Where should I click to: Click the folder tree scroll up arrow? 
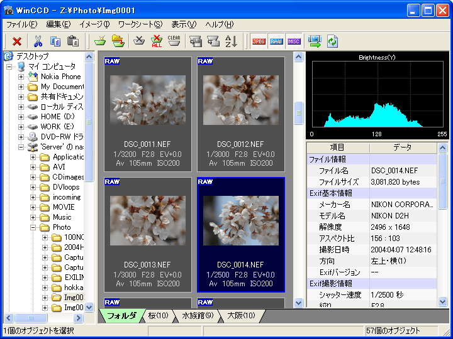[89, 56]
